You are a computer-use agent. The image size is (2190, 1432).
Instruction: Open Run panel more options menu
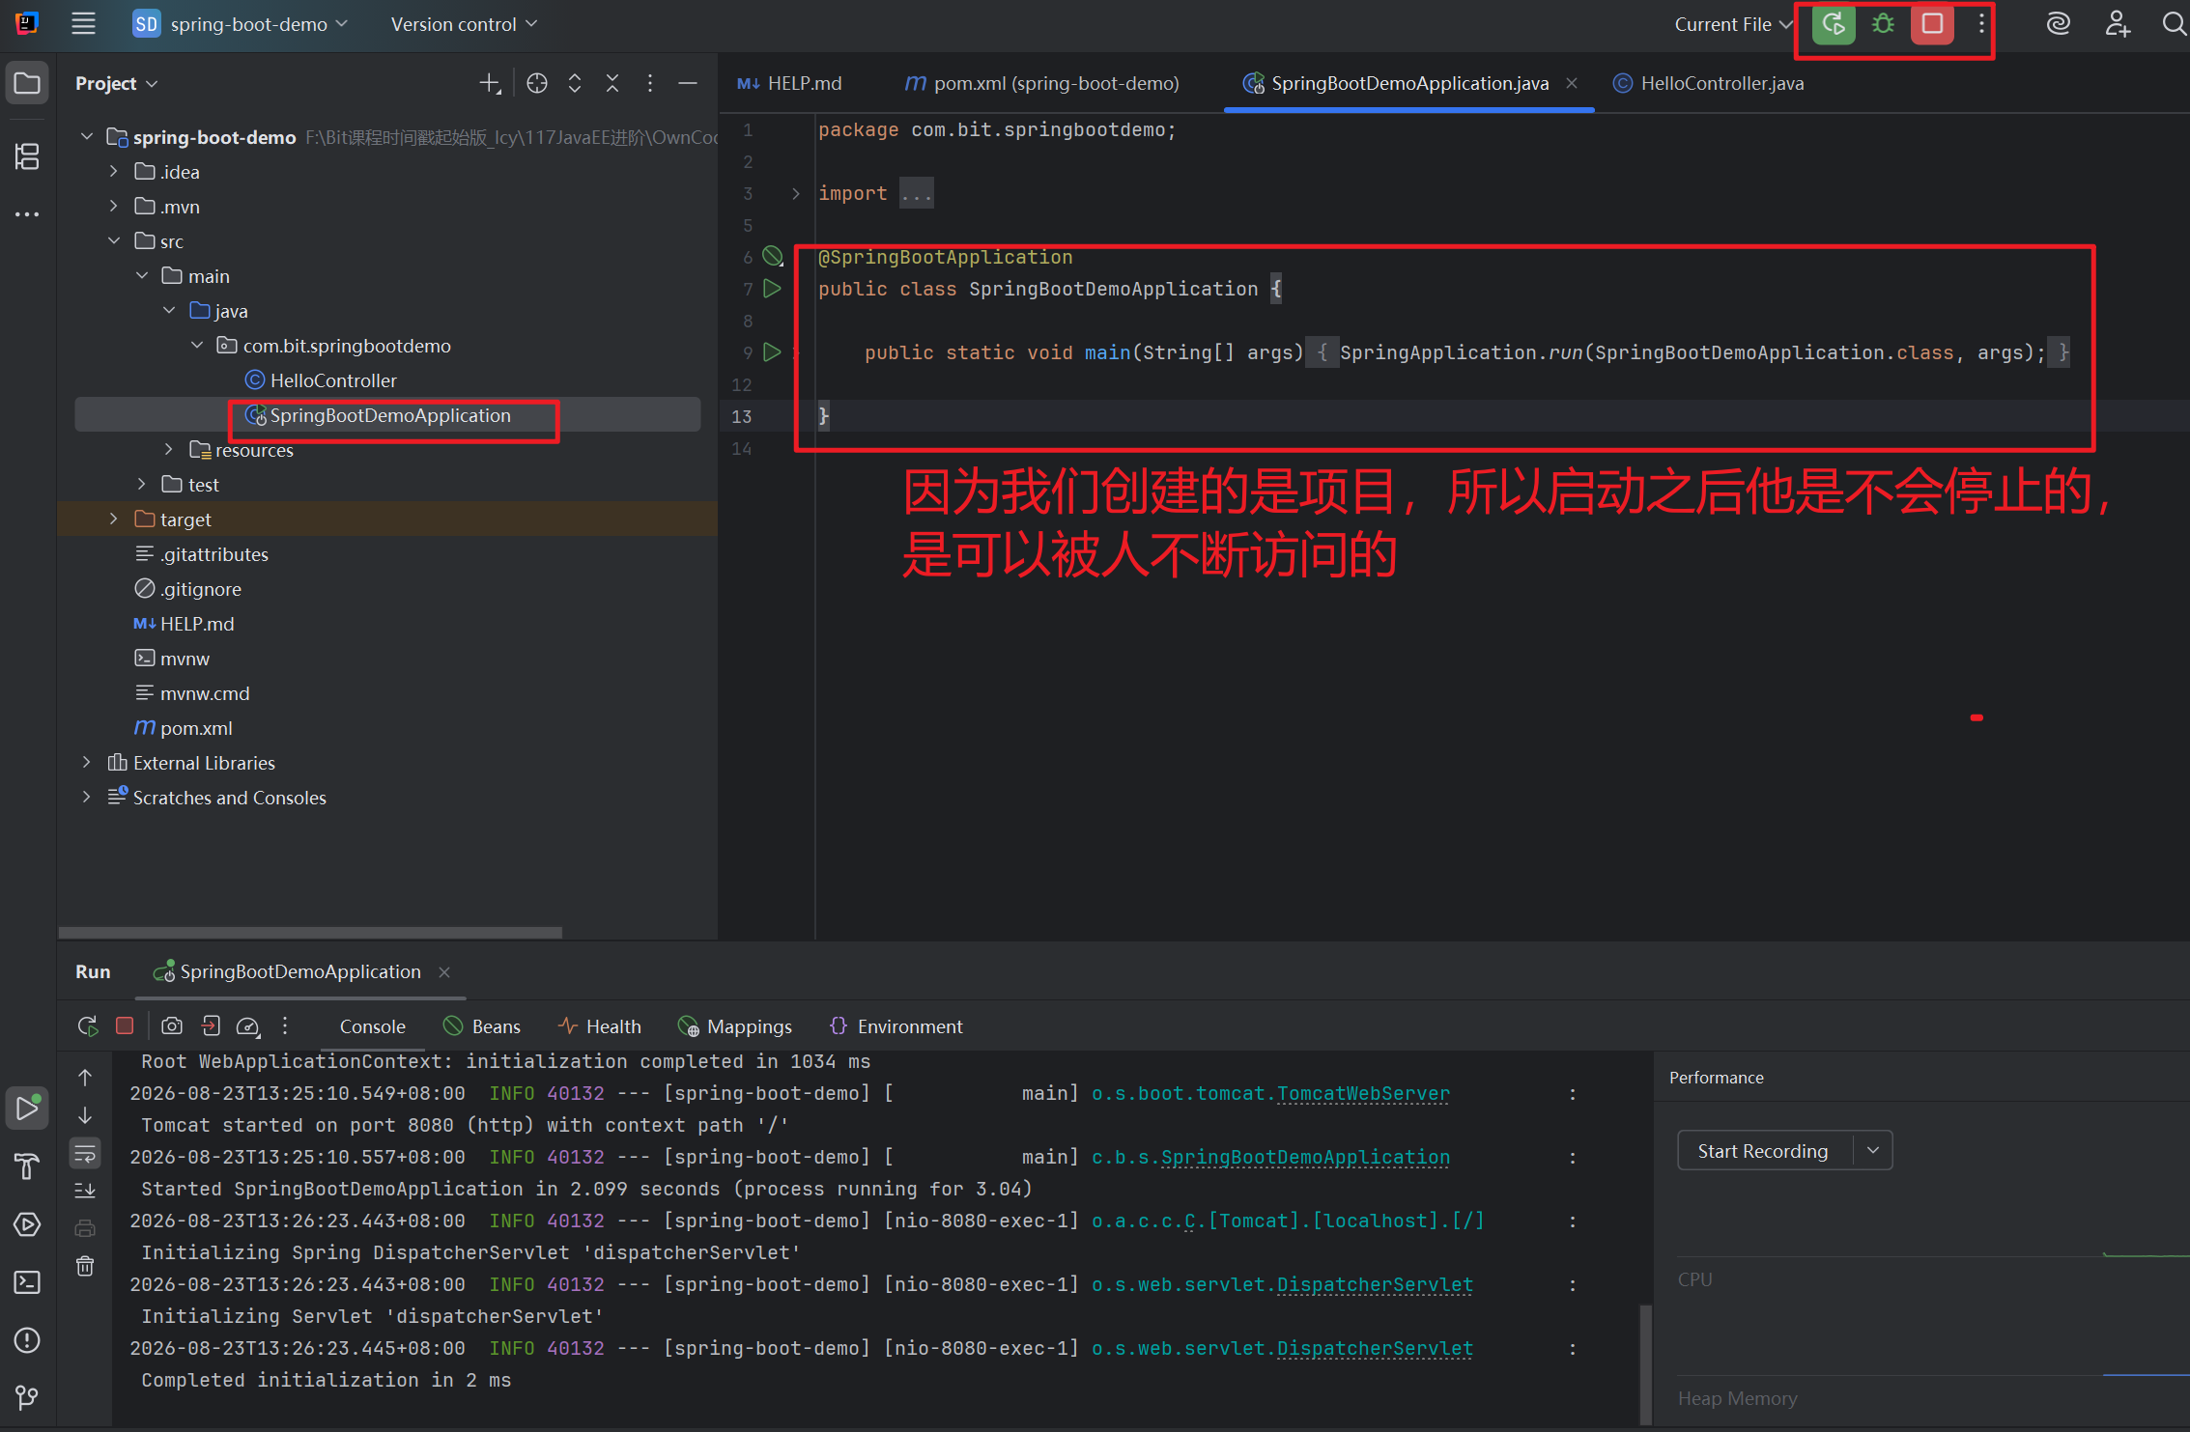pos(285,1025)
